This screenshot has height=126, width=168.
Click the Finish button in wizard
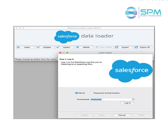tap(141, 115)
